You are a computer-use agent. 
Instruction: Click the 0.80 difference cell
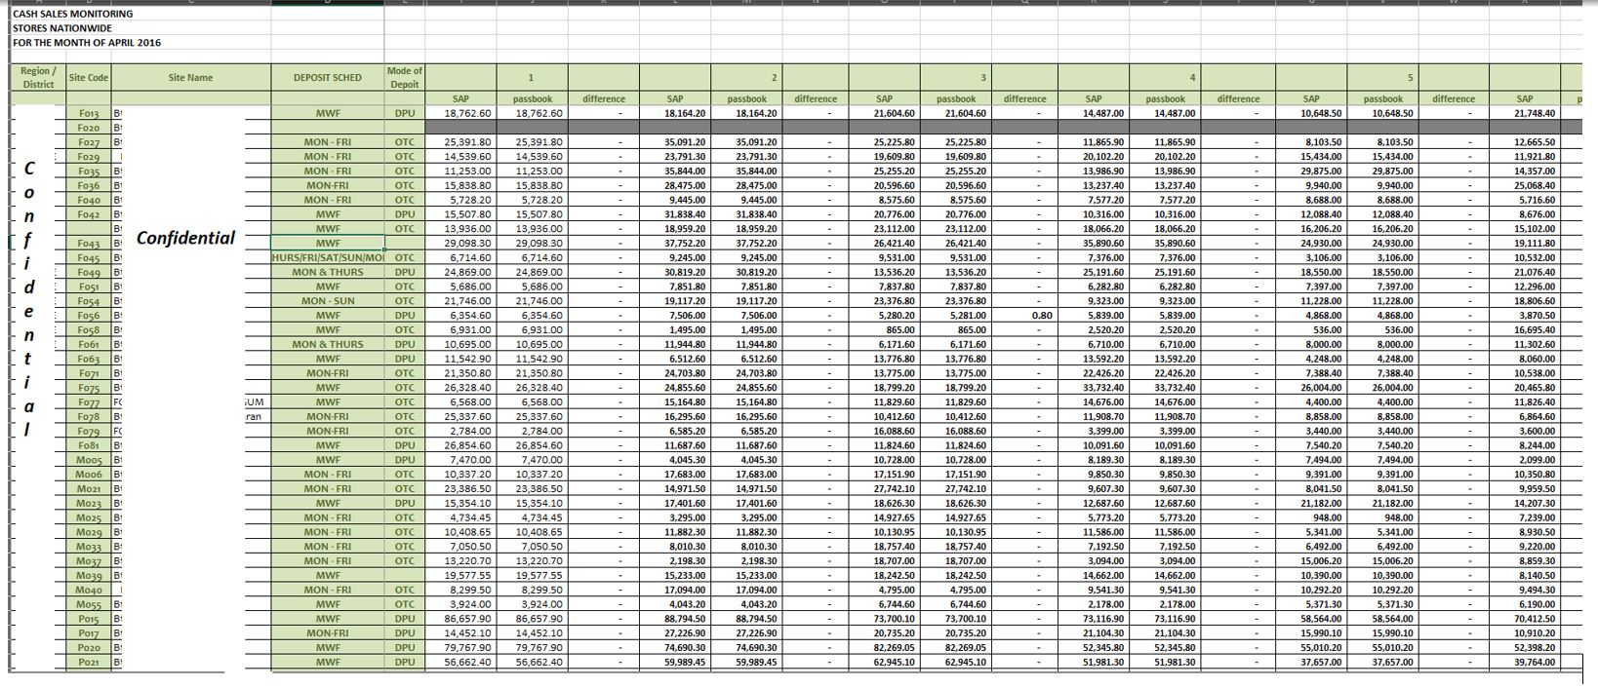point(1024,316)
